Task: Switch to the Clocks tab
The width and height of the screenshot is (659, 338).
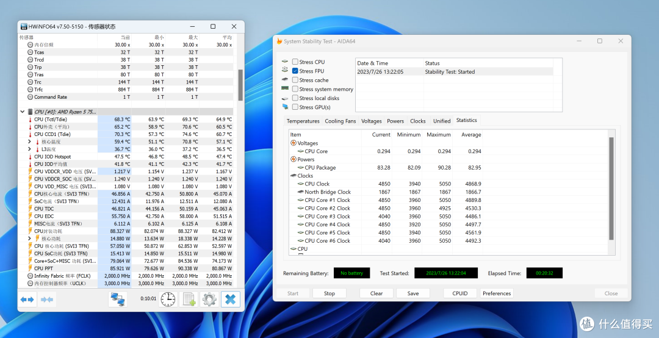Action: (x=418, y=121)
